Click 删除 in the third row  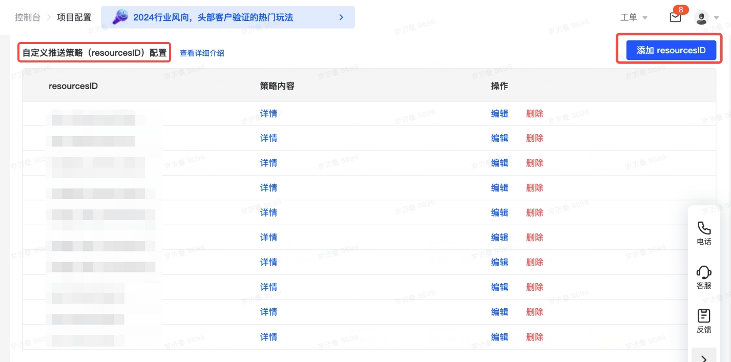coord(534,163)
